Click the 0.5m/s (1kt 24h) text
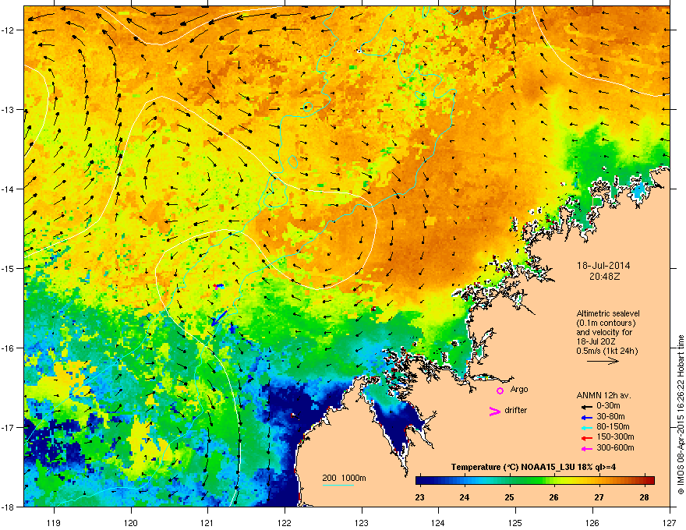686x530 pixels. [606, 351]
